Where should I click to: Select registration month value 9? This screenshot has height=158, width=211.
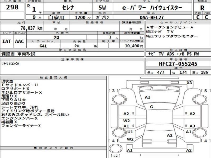click(x=34, y=17)
